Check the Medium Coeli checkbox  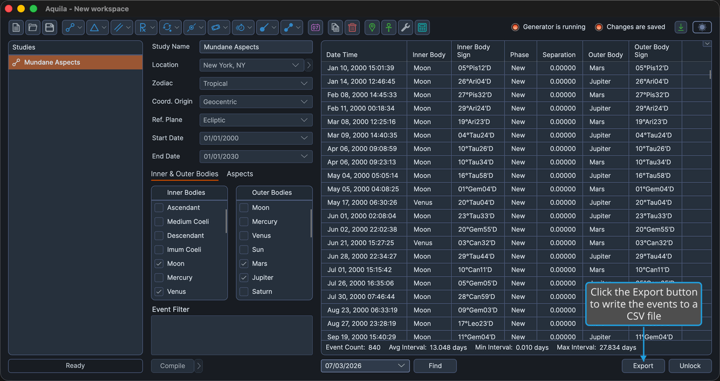[159, 222]
